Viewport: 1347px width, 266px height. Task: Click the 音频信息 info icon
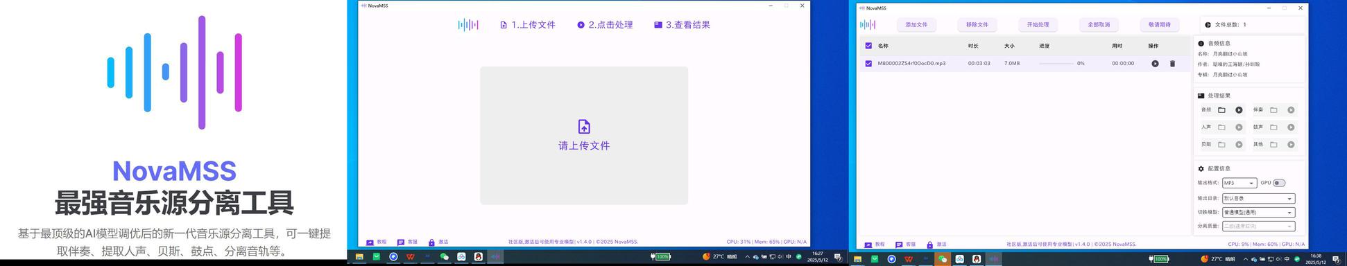tap(1201, 44)
